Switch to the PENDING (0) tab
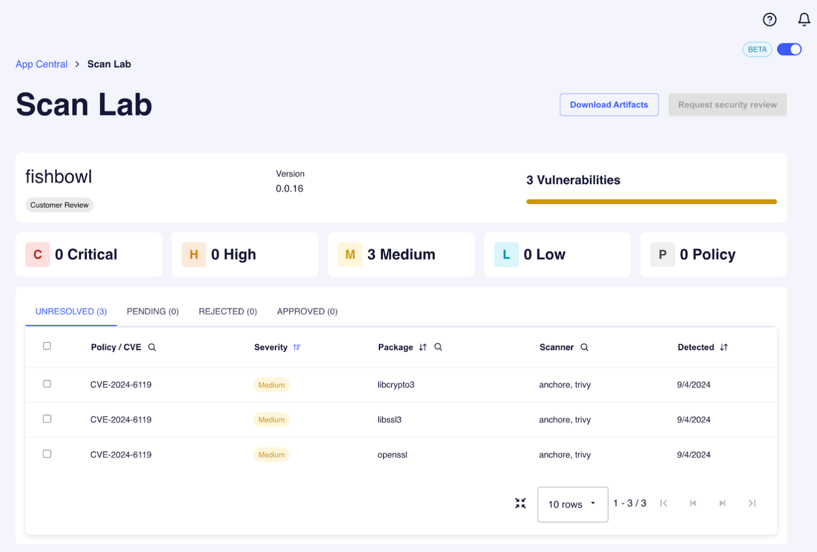 point(153,311)
